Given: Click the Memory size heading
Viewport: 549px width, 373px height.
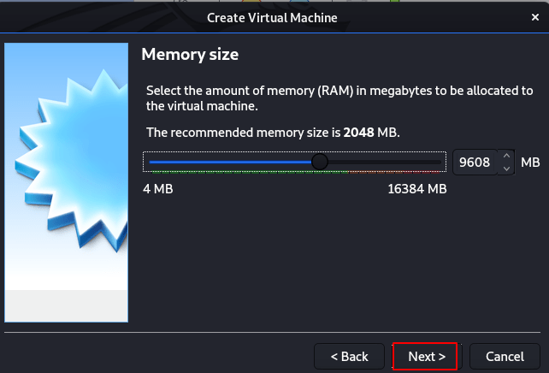Looking at the screenshot, I should (190, 55).
